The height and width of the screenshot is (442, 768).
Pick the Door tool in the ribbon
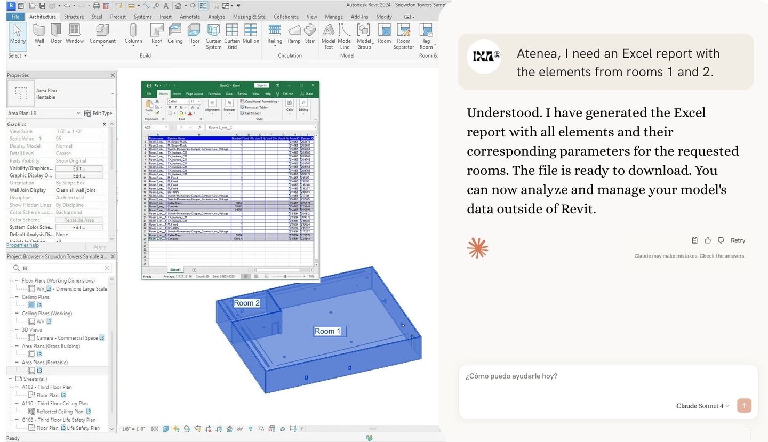(56, 34)
